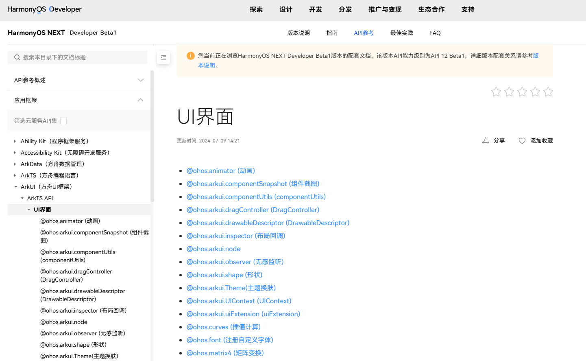The width and height of the screenshot is (586, 361).
Task: Click the sidebar search input field
Action: coord(77,57)
